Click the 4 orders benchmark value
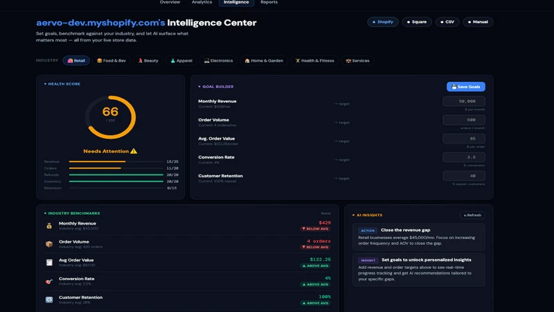This screenshot has width=554, height=312. [319, 241]
